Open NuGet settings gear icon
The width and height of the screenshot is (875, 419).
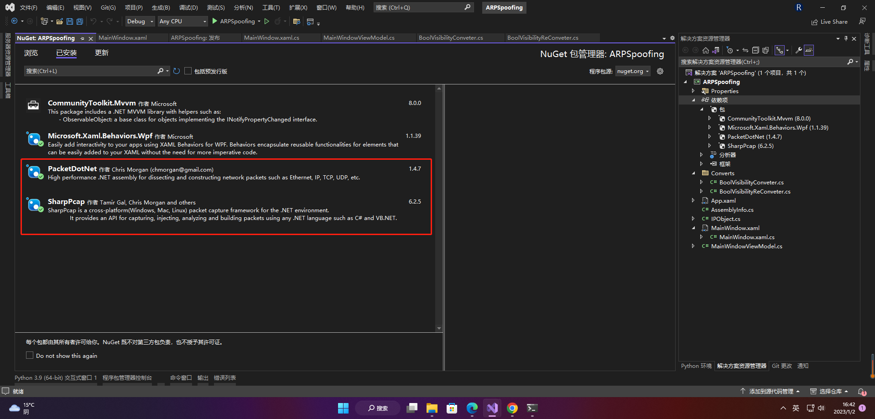660,71
